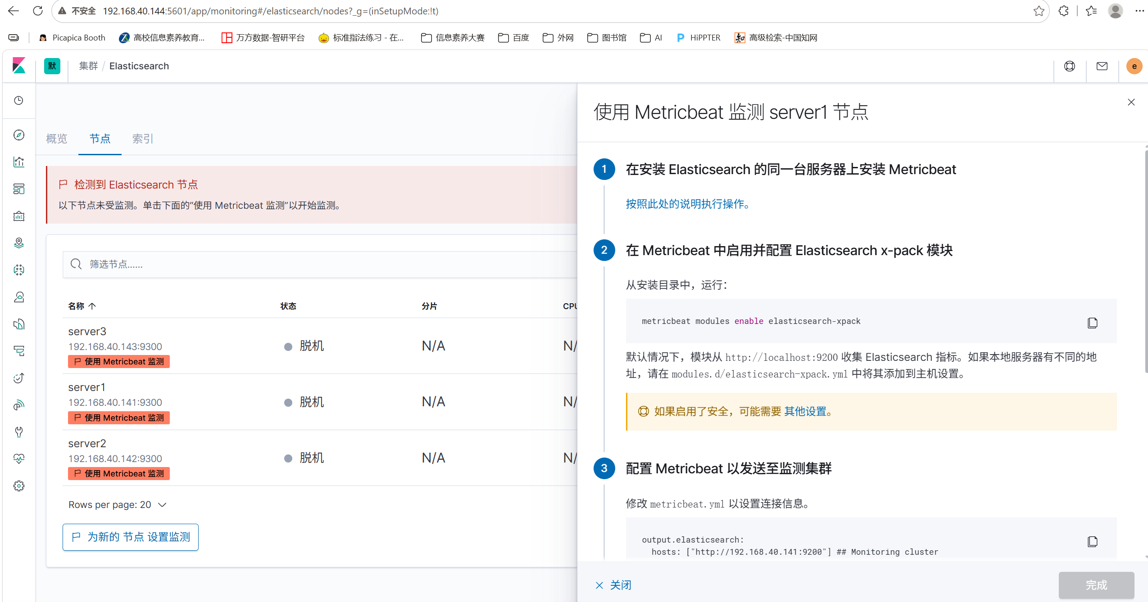Open the Kibana help menu icon
This screenshot has height=602, width=1148.
coord(1070,66)
